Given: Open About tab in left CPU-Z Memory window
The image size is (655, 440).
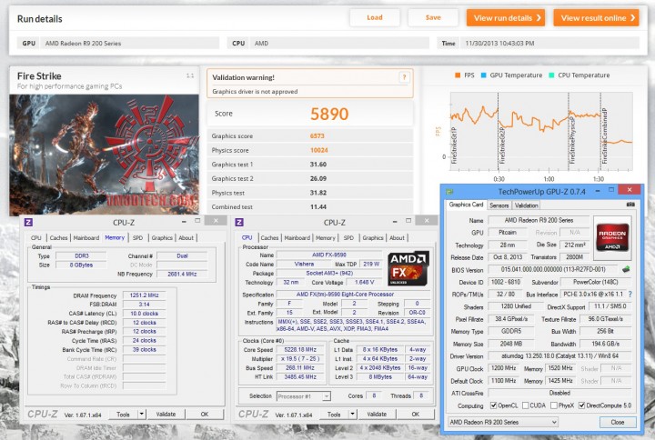Looking at the screenshot, I should 186,237.
